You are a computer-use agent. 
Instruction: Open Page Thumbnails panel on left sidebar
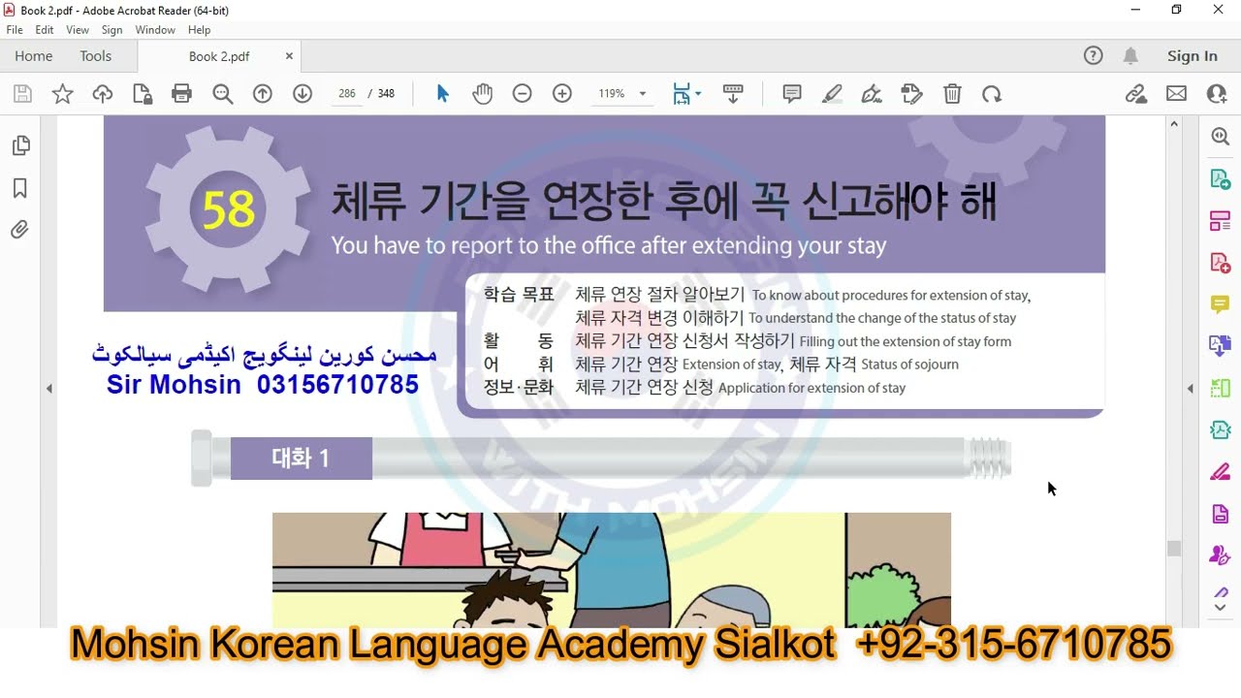[20, 145]
